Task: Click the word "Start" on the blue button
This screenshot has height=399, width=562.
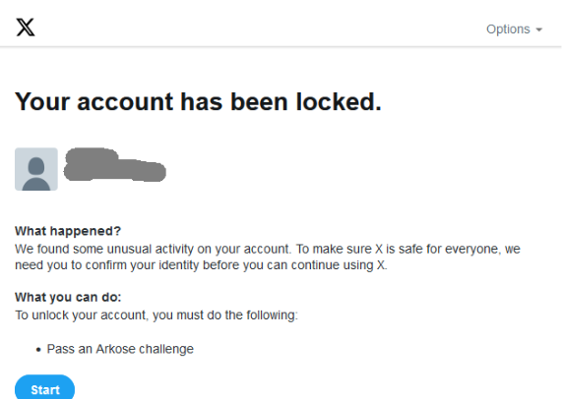Action: click(45, 390)
